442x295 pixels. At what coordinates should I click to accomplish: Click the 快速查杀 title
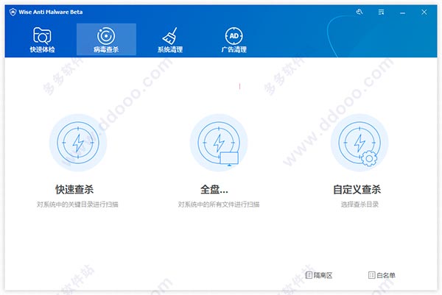click(x=74, y=190)
